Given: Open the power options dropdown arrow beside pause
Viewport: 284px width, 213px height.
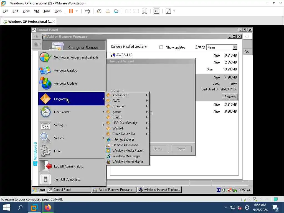Looking at the screenshot, I should pyautogui.click(x=77, y=11).
